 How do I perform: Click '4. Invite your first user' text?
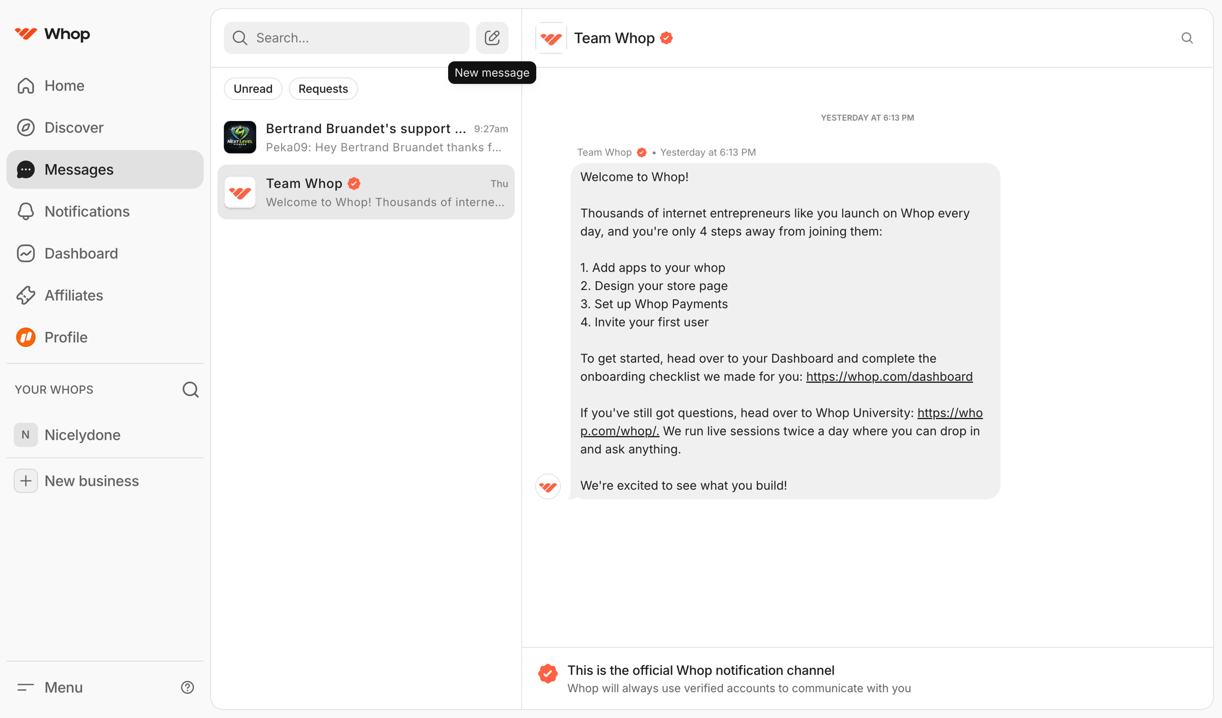point(645,322)
